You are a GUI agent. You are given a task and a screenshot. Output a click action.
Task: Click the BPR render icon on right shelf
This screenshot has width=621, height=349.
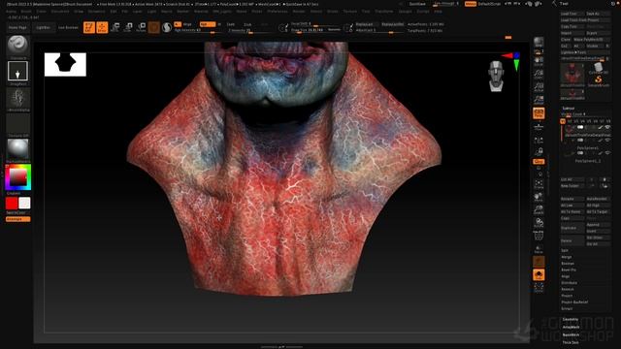click(539, 43)
